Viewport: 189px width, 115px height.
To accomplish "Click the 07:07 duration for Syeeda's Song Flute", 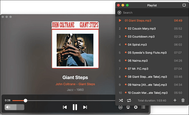I will click(x=178, y=52).
